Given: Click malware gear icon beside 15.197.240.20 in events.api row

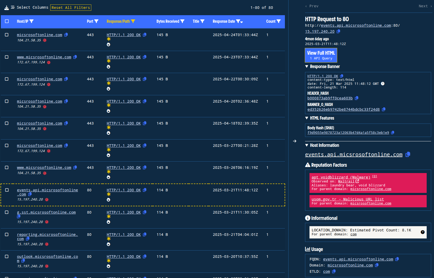Looking at the screenshot, I should point(47,199).
